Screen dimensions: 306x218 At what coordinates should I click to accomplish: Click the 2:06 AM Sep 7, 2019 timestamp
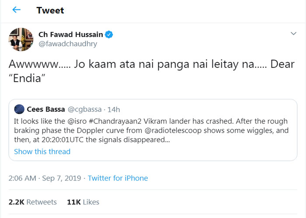45,178
